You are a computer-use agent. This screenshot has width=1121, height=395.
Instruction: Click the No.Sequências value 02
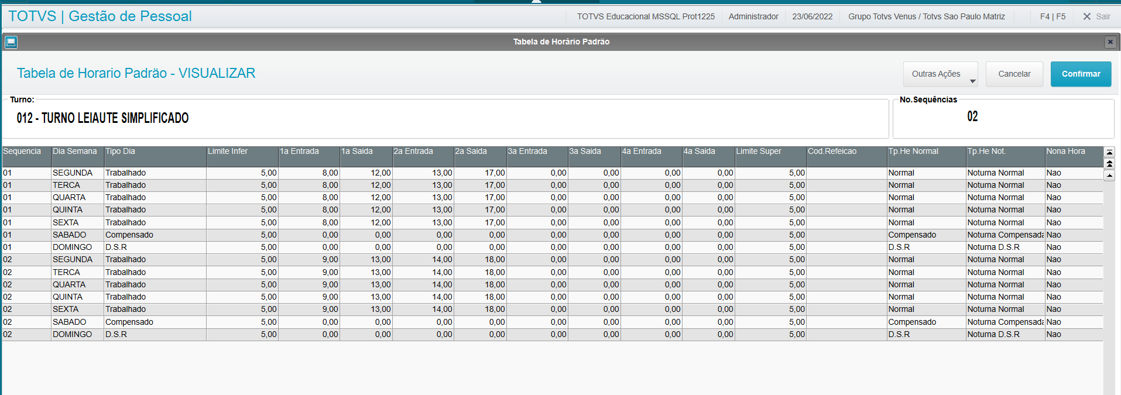click(x=972, y=116)
